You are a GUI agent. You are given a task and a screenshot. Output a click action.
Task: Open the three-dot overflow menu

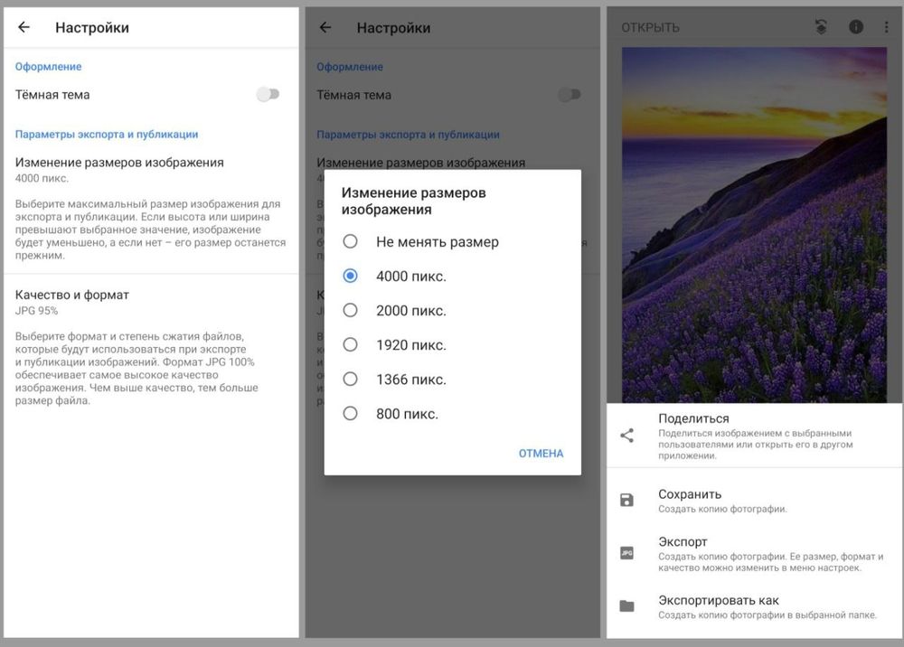coord(886,27)
